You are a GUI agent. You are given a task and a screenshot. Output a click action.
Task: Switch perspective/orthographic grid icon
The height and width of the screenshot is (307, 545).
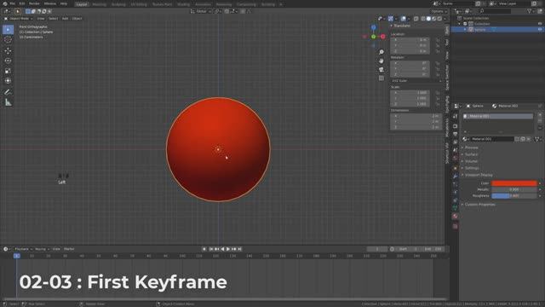click(x=381, y=78)
